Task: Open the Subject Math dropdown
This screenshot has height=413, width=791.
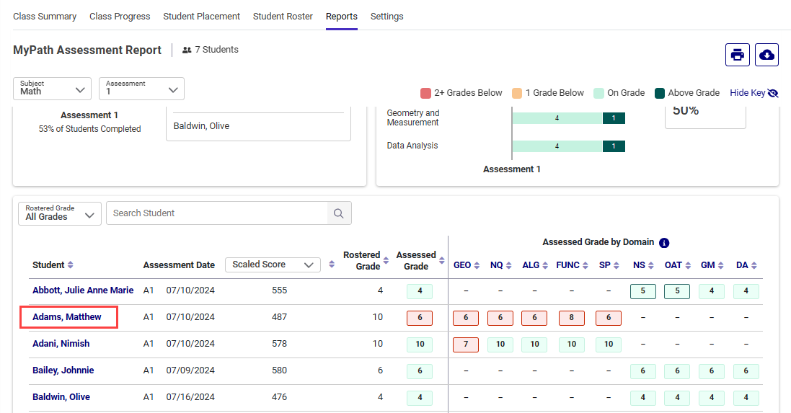Action: point(52,89)
